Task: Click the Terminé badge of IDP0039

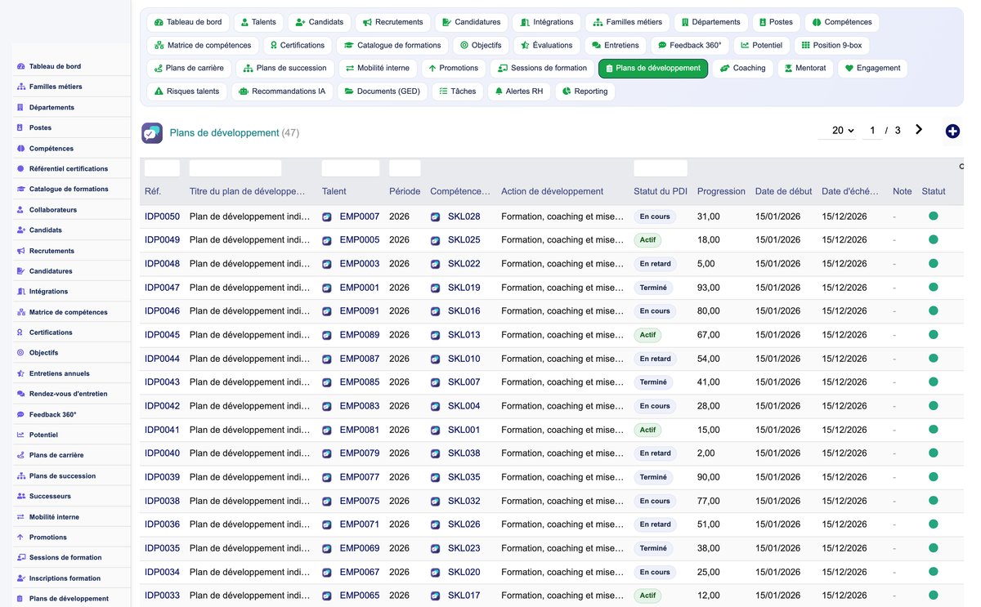Action: point(653,477)
